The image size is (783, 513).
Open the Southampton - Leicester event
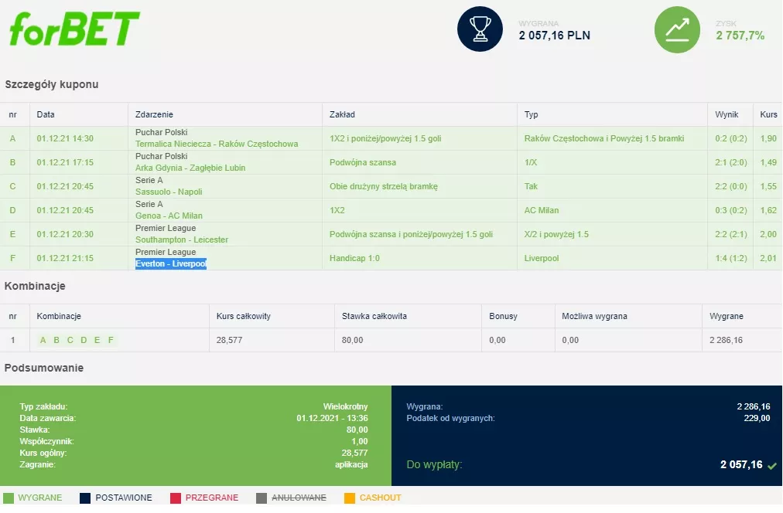point(182,240)
